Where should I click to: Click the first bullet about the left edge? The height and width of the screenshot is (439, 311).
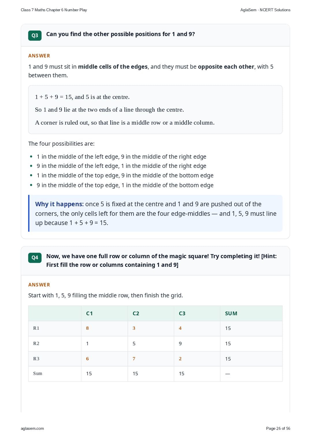click(121, 157)
